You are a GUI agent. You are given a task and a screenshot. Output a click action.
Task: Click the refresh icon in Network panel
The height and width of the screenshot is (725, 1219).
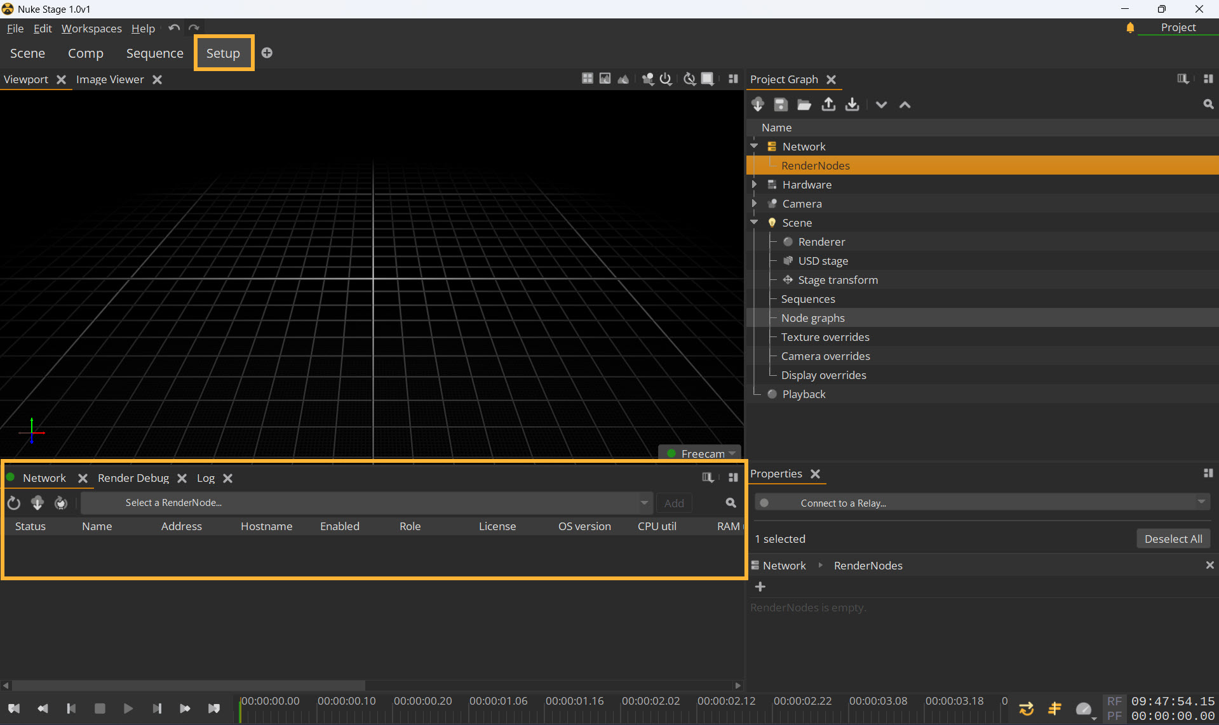[x=14, y=503]
